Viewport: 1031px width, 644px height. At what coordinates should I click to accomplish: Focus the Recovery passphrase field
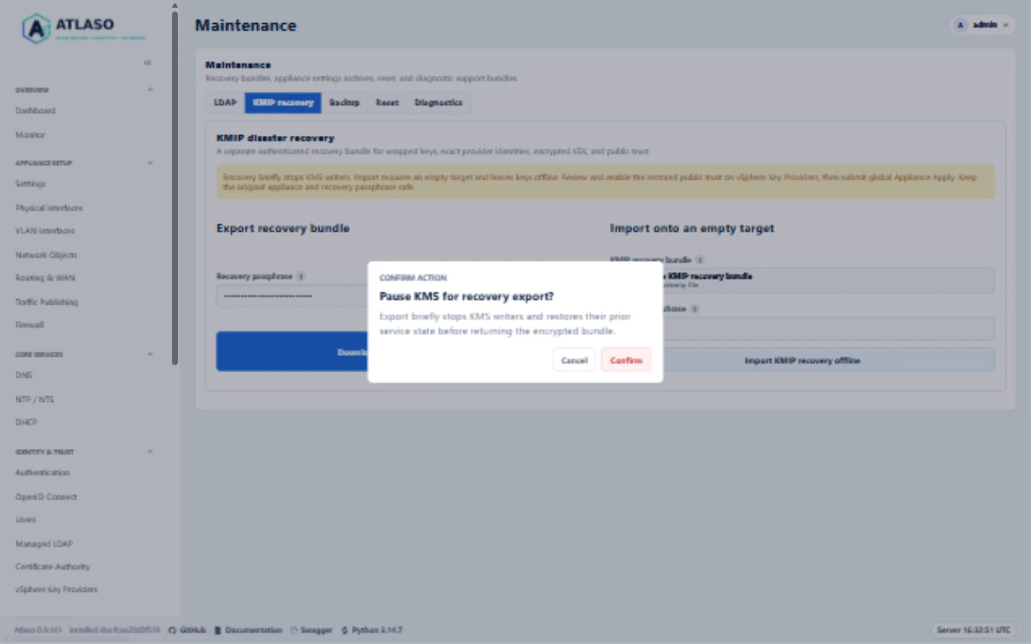click(292, 296)
